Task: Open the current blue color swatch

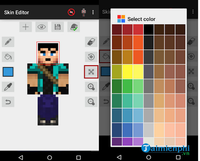Action: click(x=8, y=72)
